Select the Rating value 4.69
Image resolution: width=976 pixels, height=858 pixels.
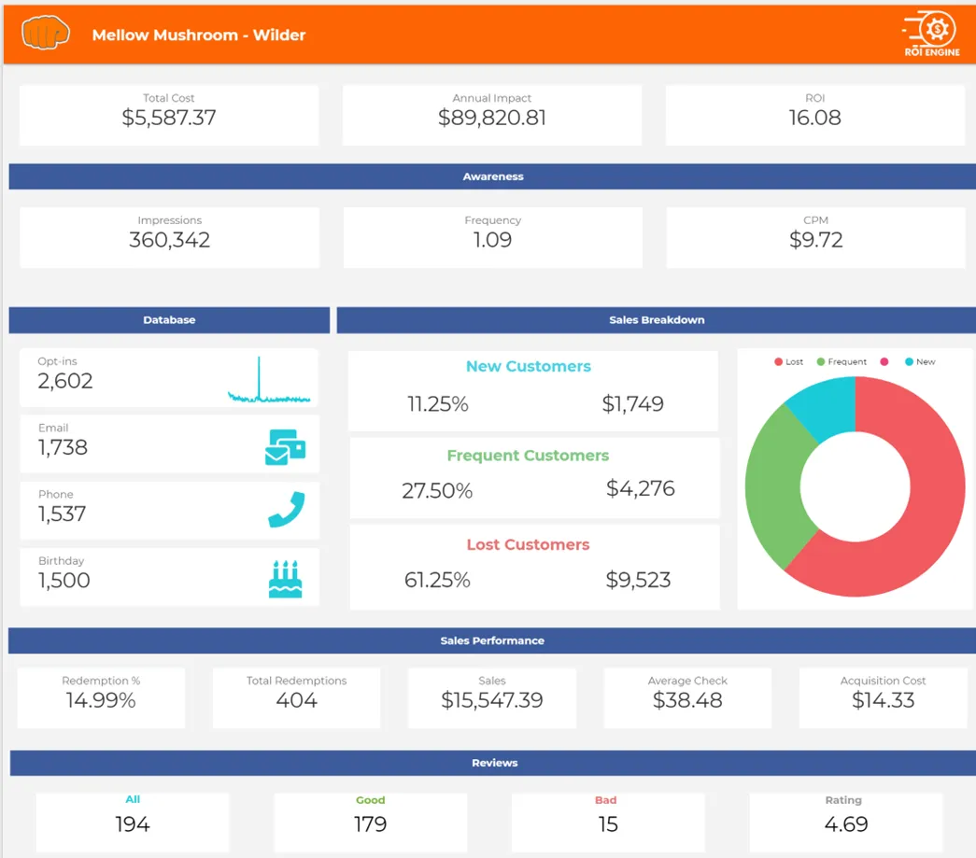[846, 824]
